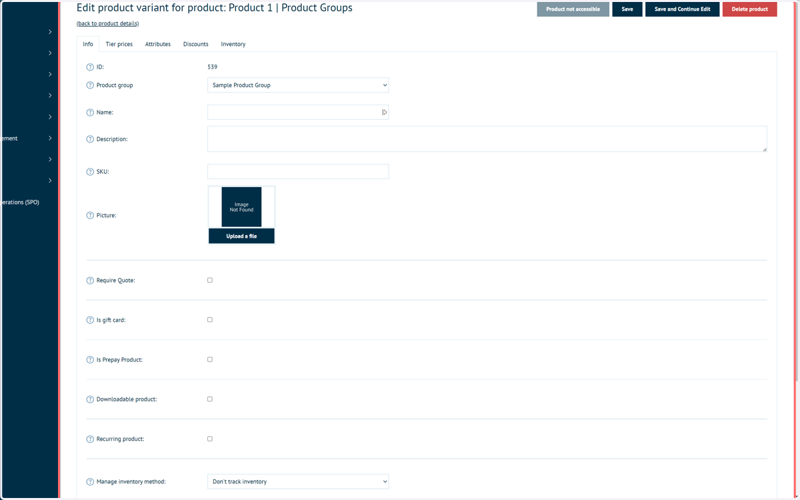Click help icon beside Name label
Screen dimensions: 800x500
click(90, 113)
